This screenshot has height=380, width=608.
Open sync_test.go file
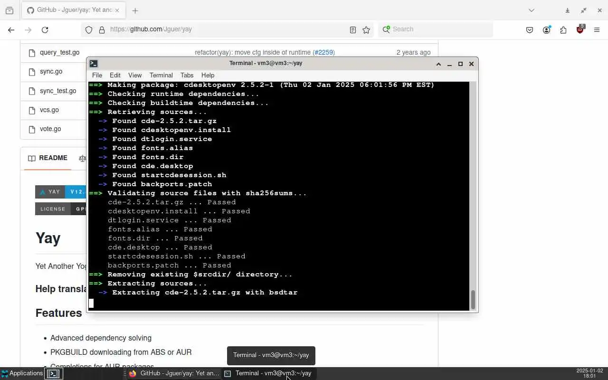click(58, 91)
